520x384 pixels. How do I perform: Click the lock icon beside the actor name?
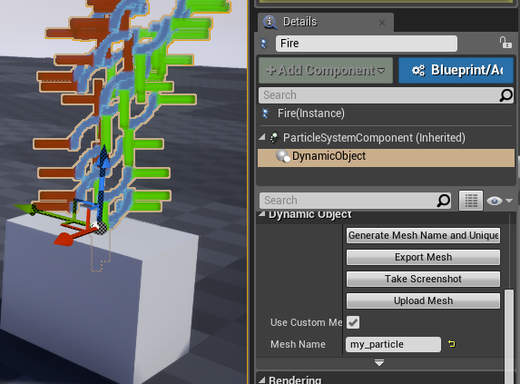505,43
